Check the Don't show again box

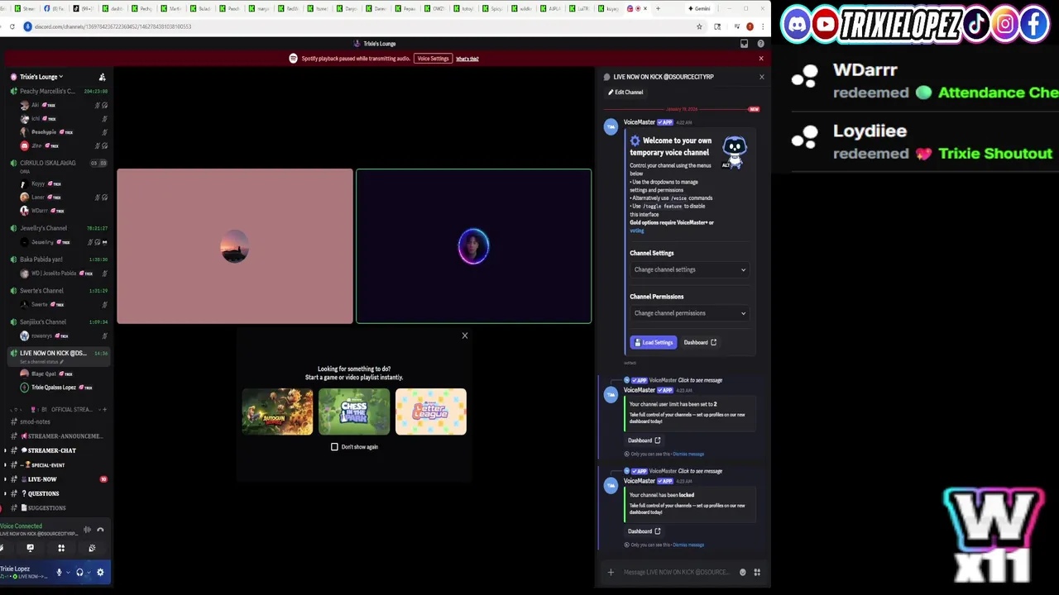click(x=334, y=447)
